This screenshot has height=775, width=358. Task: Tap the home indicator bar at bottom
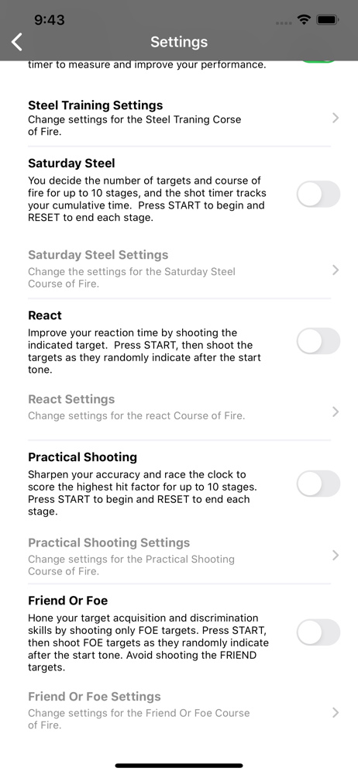(179, 766)
